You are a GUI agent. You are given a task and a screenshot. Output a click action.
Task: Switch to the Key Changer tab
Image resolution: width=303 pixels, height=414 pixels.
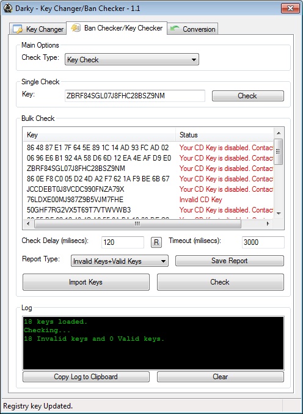click(x=37, y=29)
